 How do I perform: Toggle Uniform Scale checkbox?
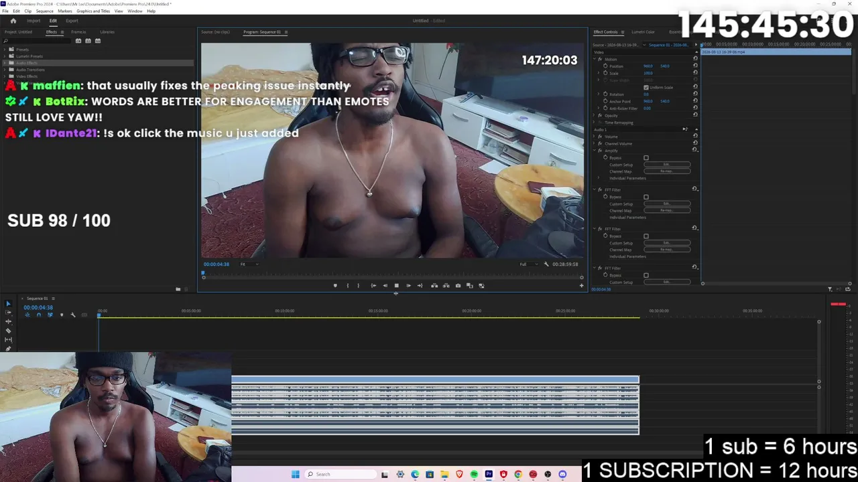click(646, 88)
